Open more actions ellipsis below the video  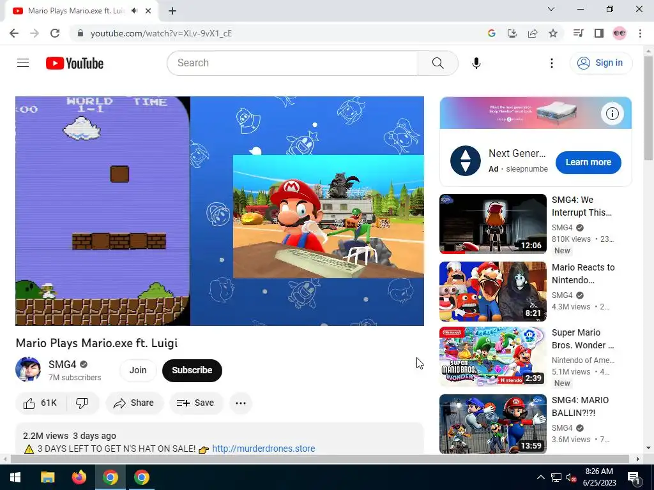click(x=241, y=403)
